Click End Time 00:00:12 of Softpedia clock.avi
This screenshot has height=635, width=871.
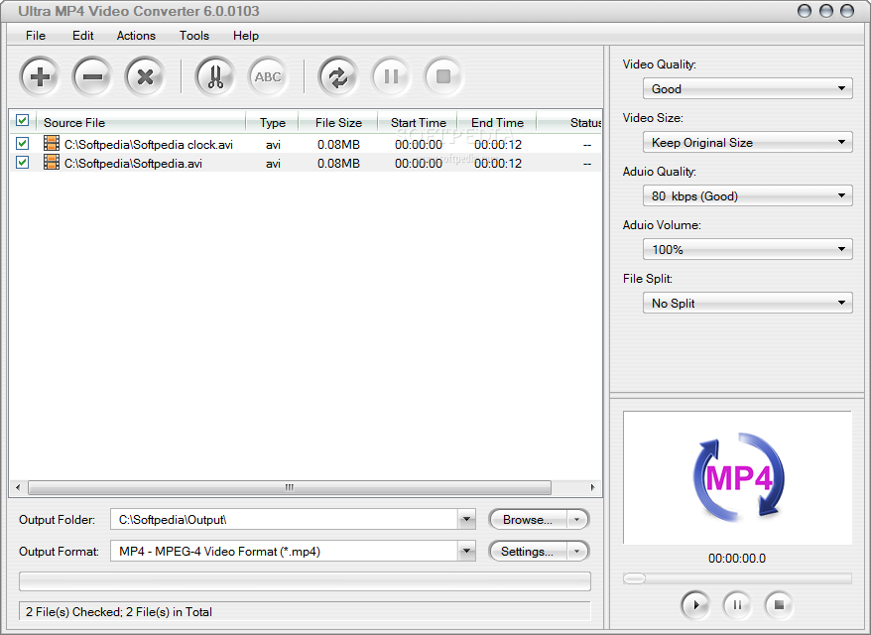pos(498,145)
